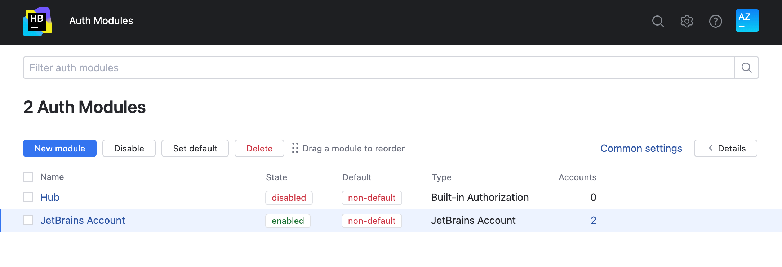Open the accounts count 2 link
This screenshot has width=782, height=267.
(593, 220)
